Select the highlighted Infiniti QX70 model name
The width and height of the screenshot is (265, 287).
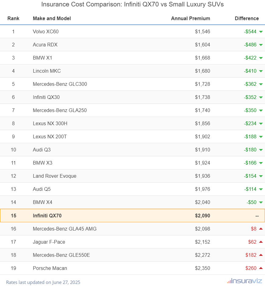[x=47, y=216]
